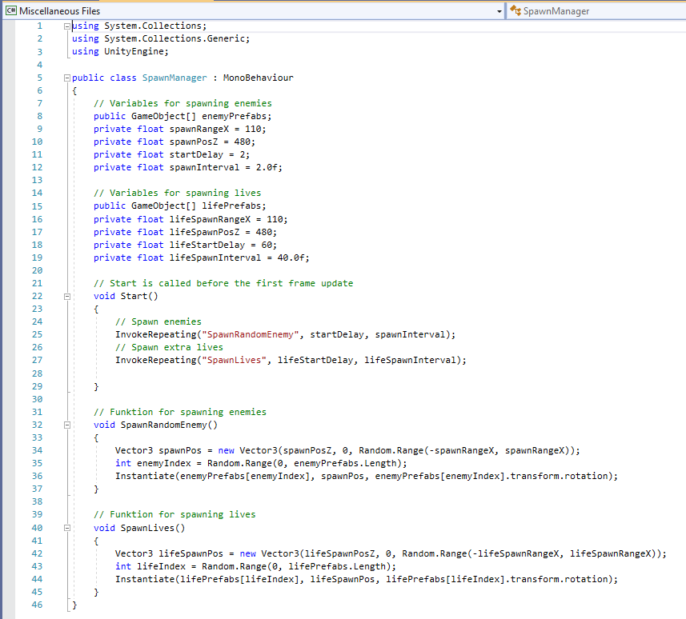Image resolution: width=686 pixels, height=619 pixels.
Task: Click line number 20 in the gutter
Action: point(37,270)
